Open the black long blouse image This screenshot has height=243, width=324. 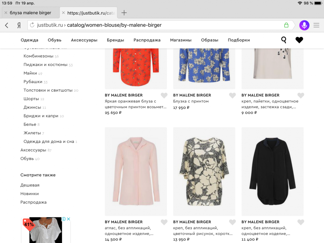tap(272, 171)
